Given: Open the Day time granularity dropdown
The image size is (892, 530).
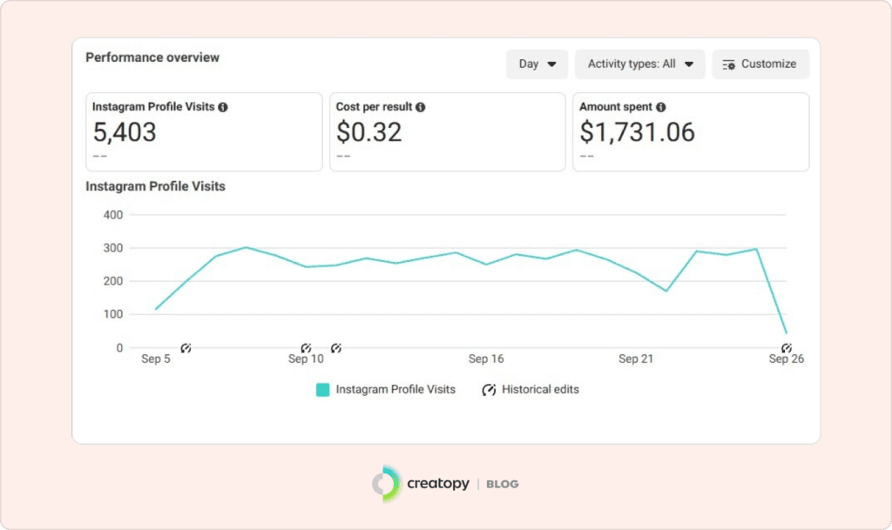Looking at the screenshot, I should pos(537,64).
